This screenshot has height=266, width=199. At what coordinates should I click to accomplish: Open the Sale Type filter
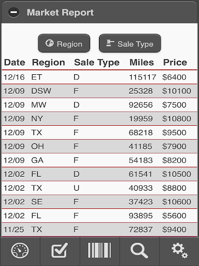coord(130,43)
